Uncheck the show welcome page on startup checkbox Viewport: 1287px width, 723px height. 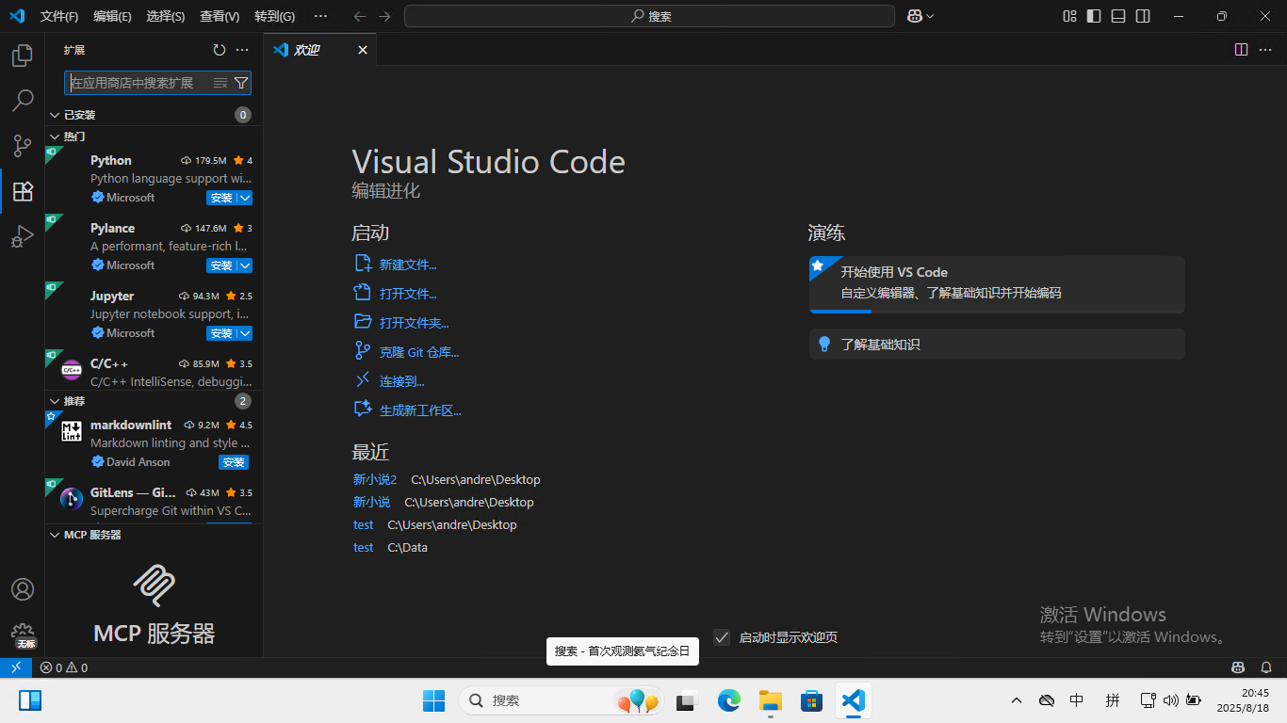722,637
